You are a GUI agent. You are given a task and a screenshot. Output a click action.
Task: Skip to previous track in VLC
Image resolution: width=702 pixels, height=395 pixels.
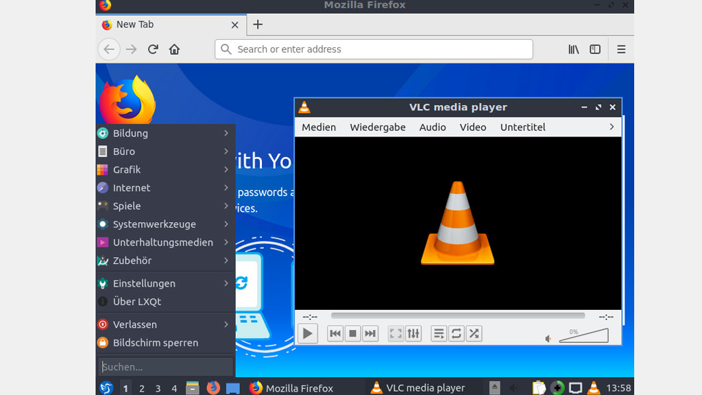pyautogui.click(x=335, y=334)
